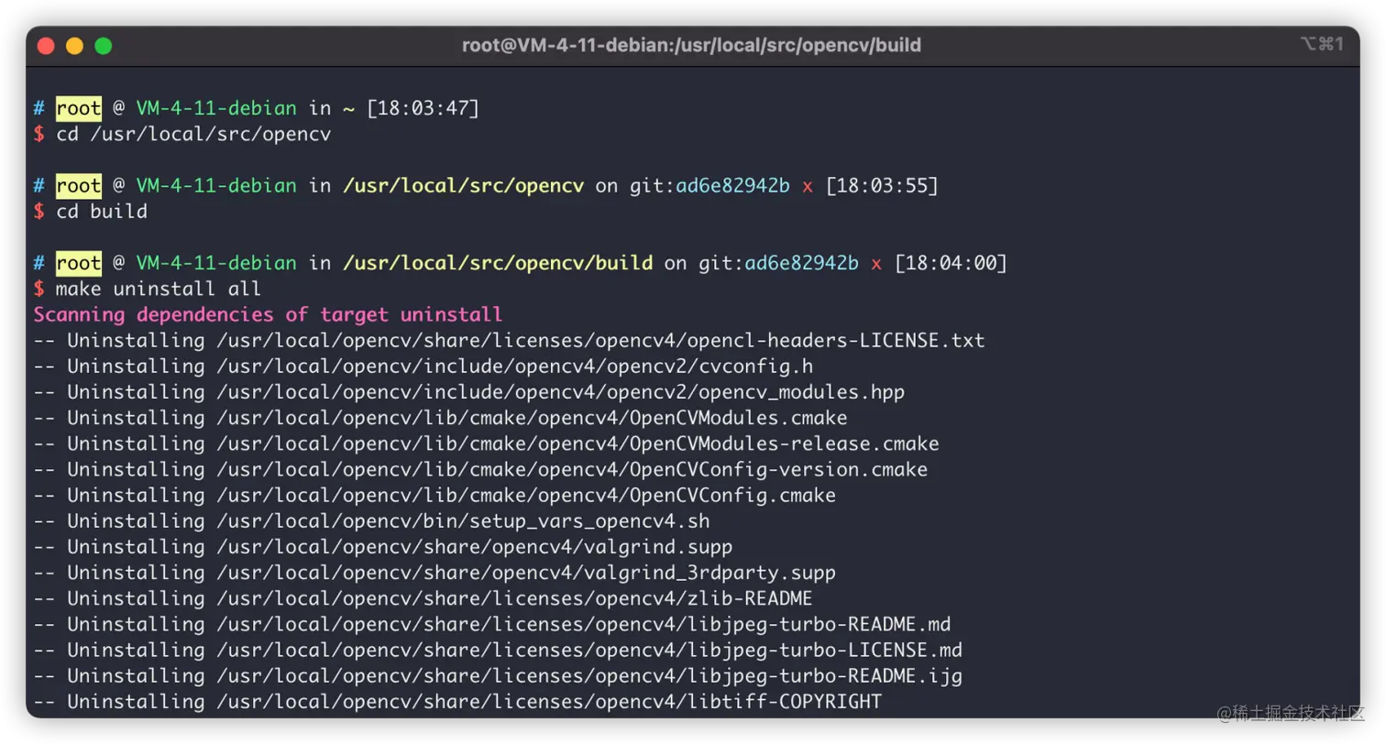Click the cvconfig.h uninstall line
Image resolution: width=1386 pixels, height=744 pixels.
[423, 367]
